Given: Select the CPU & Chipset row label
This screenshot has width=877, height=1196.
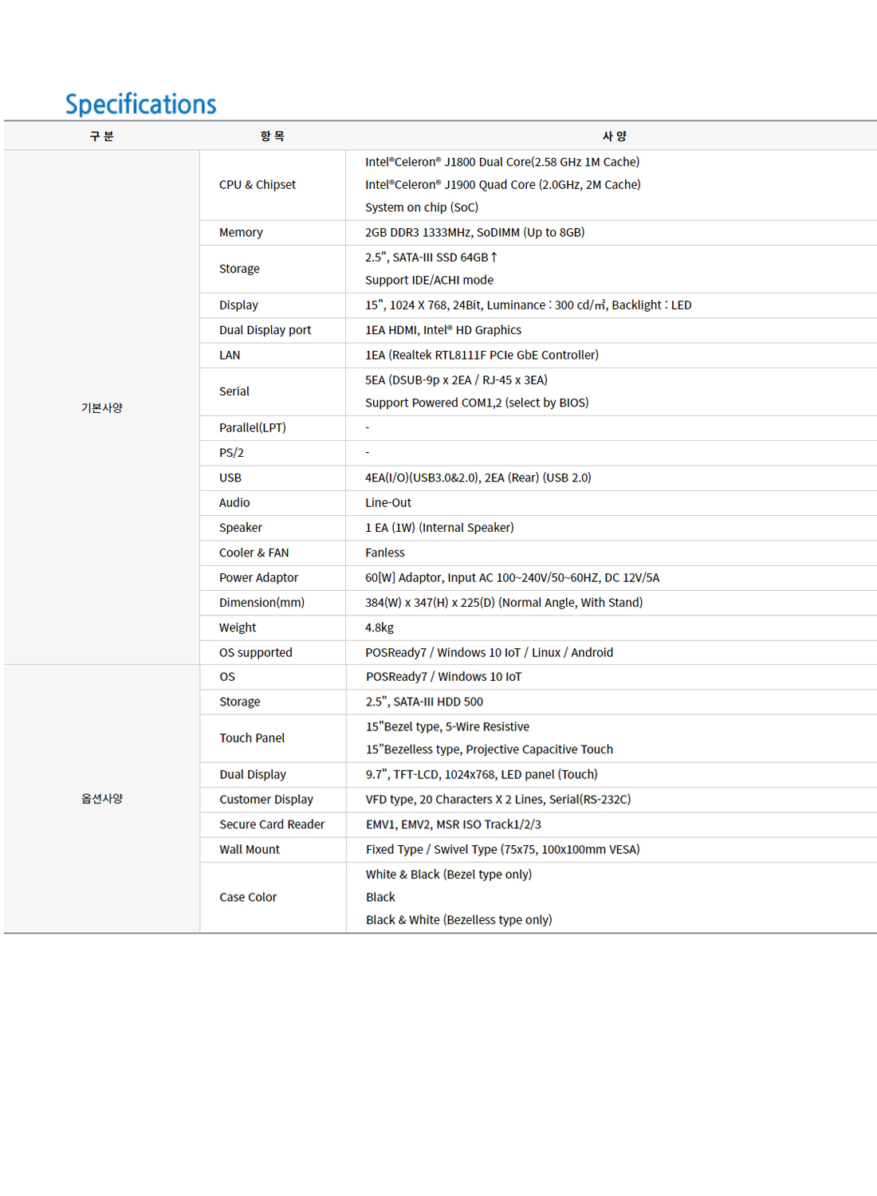Looking at the screenshot, I should 257,185.
